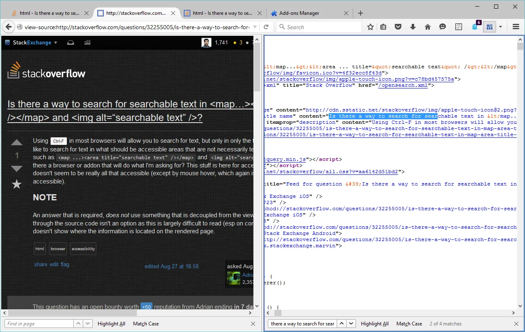Image resolution: width=525 pixels, height=332 pixels.
Task: Close the Add-ons Manager tab
Action: (346, 13)
